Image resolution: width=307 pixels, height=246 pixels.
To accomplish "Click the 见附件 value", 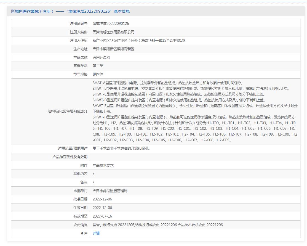I will pos(98,74).
